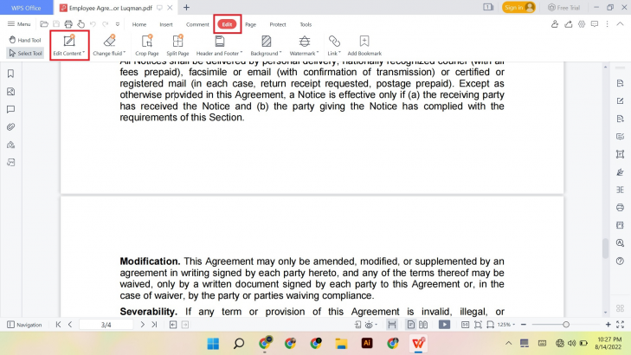Image resolution: width=631 pixels, height=355 pixels.
Task: Click the Sign in button
Action: point(518,7)
